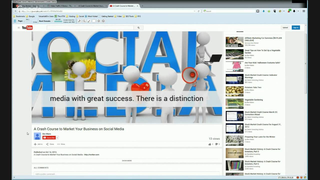Open the Edit menu

[x=19, y=1]
